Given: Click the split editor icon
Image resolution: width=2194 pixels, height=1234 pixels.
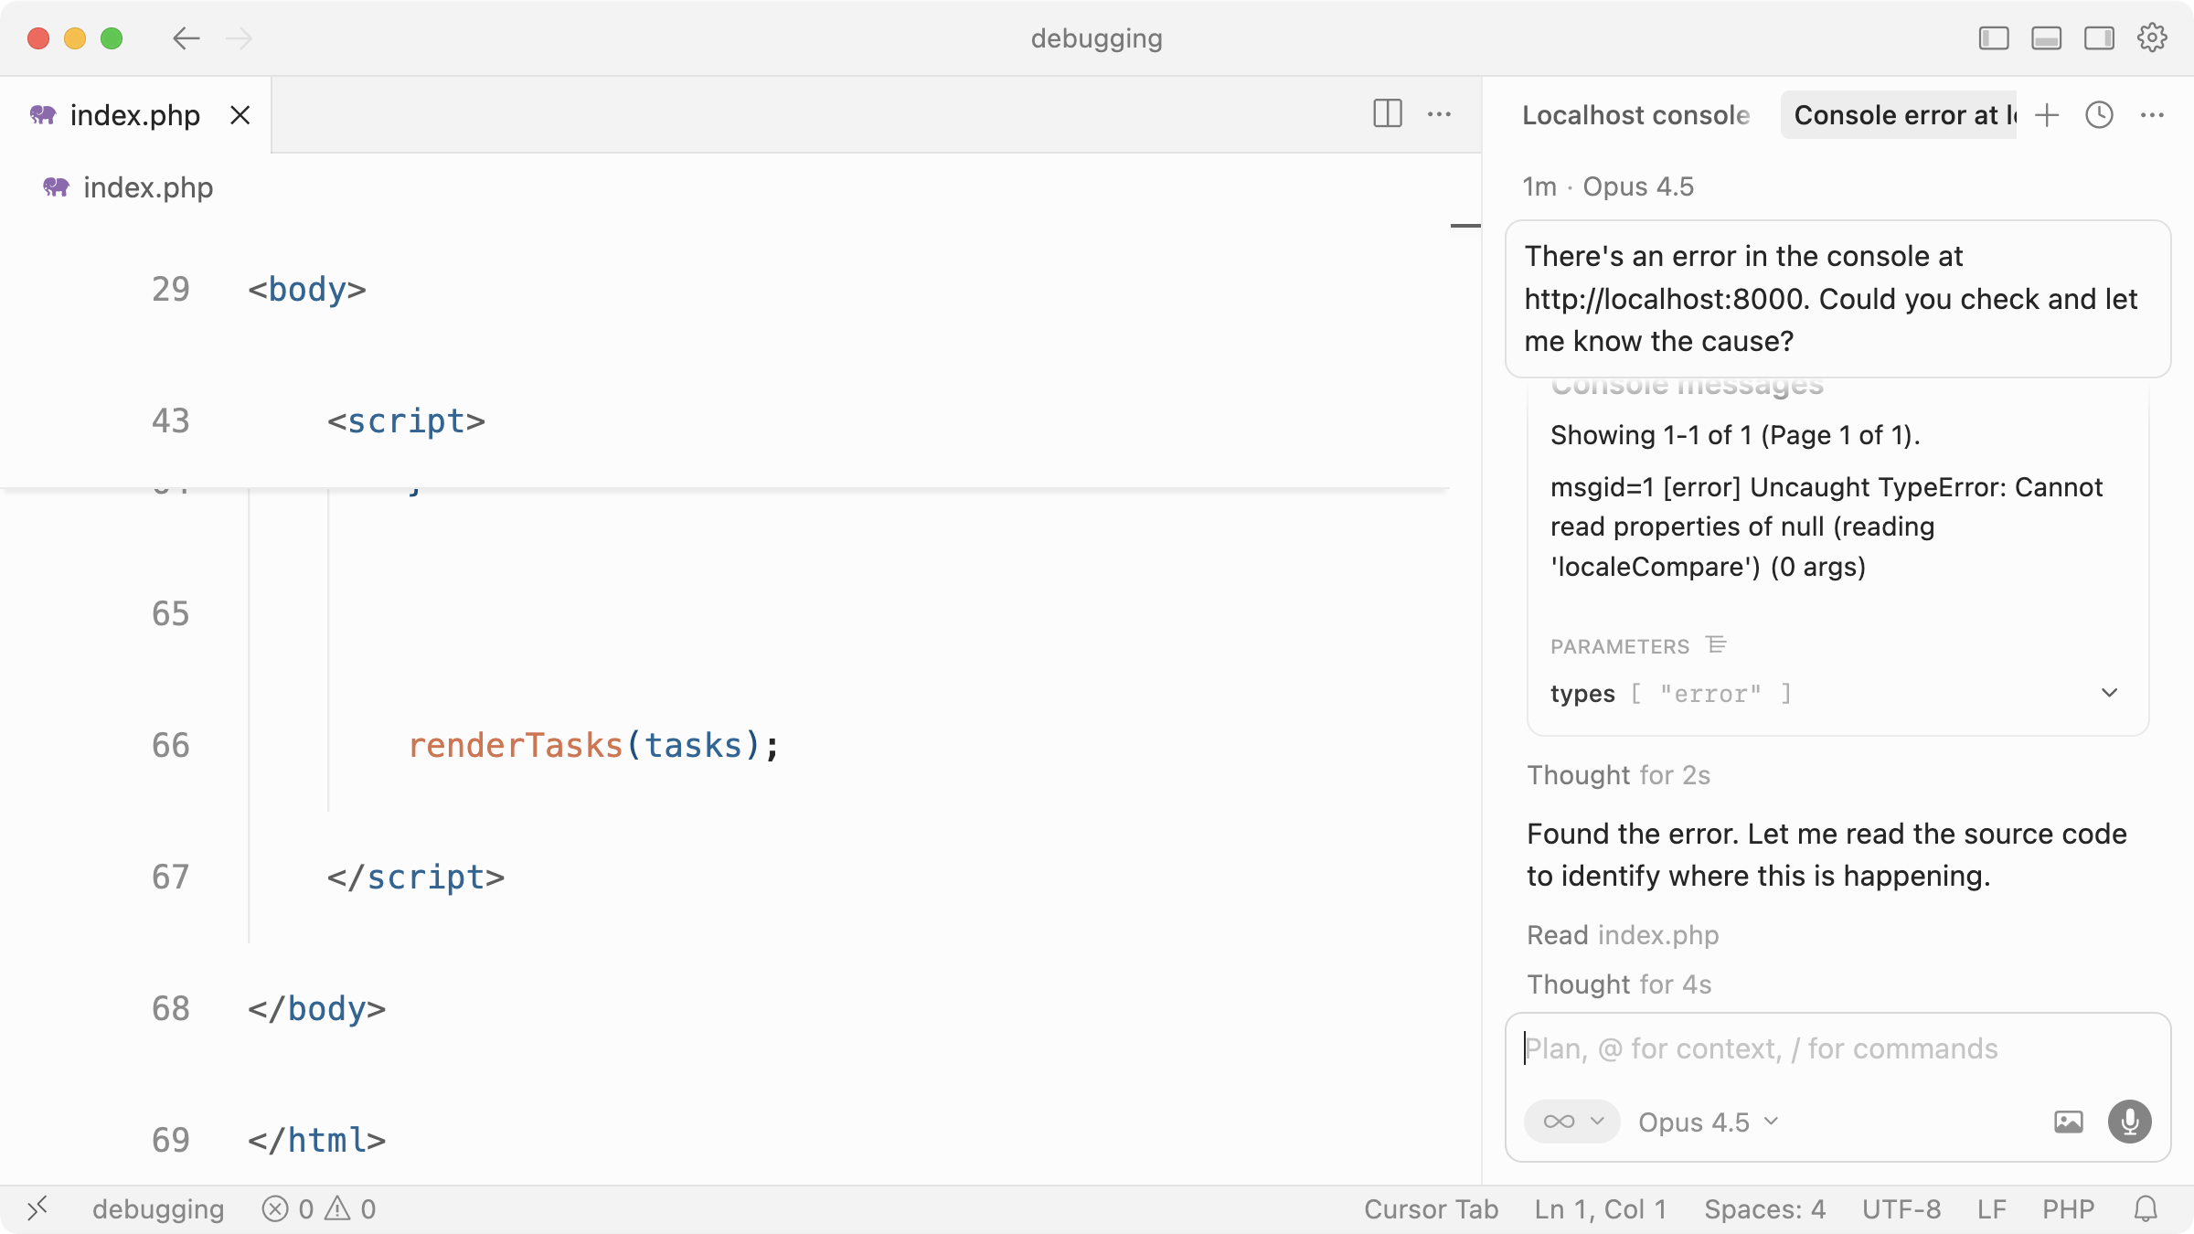Looking at the screenshot, I should 1387,114.
